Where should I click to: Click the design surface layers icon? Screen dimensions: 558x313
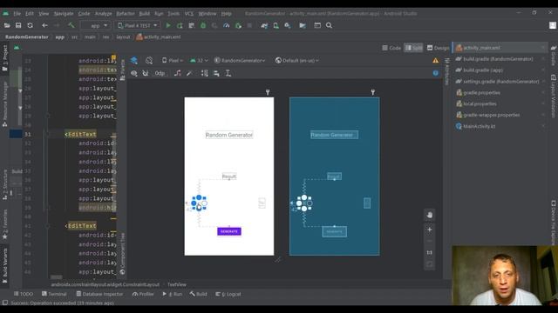[x=134, y=60]
